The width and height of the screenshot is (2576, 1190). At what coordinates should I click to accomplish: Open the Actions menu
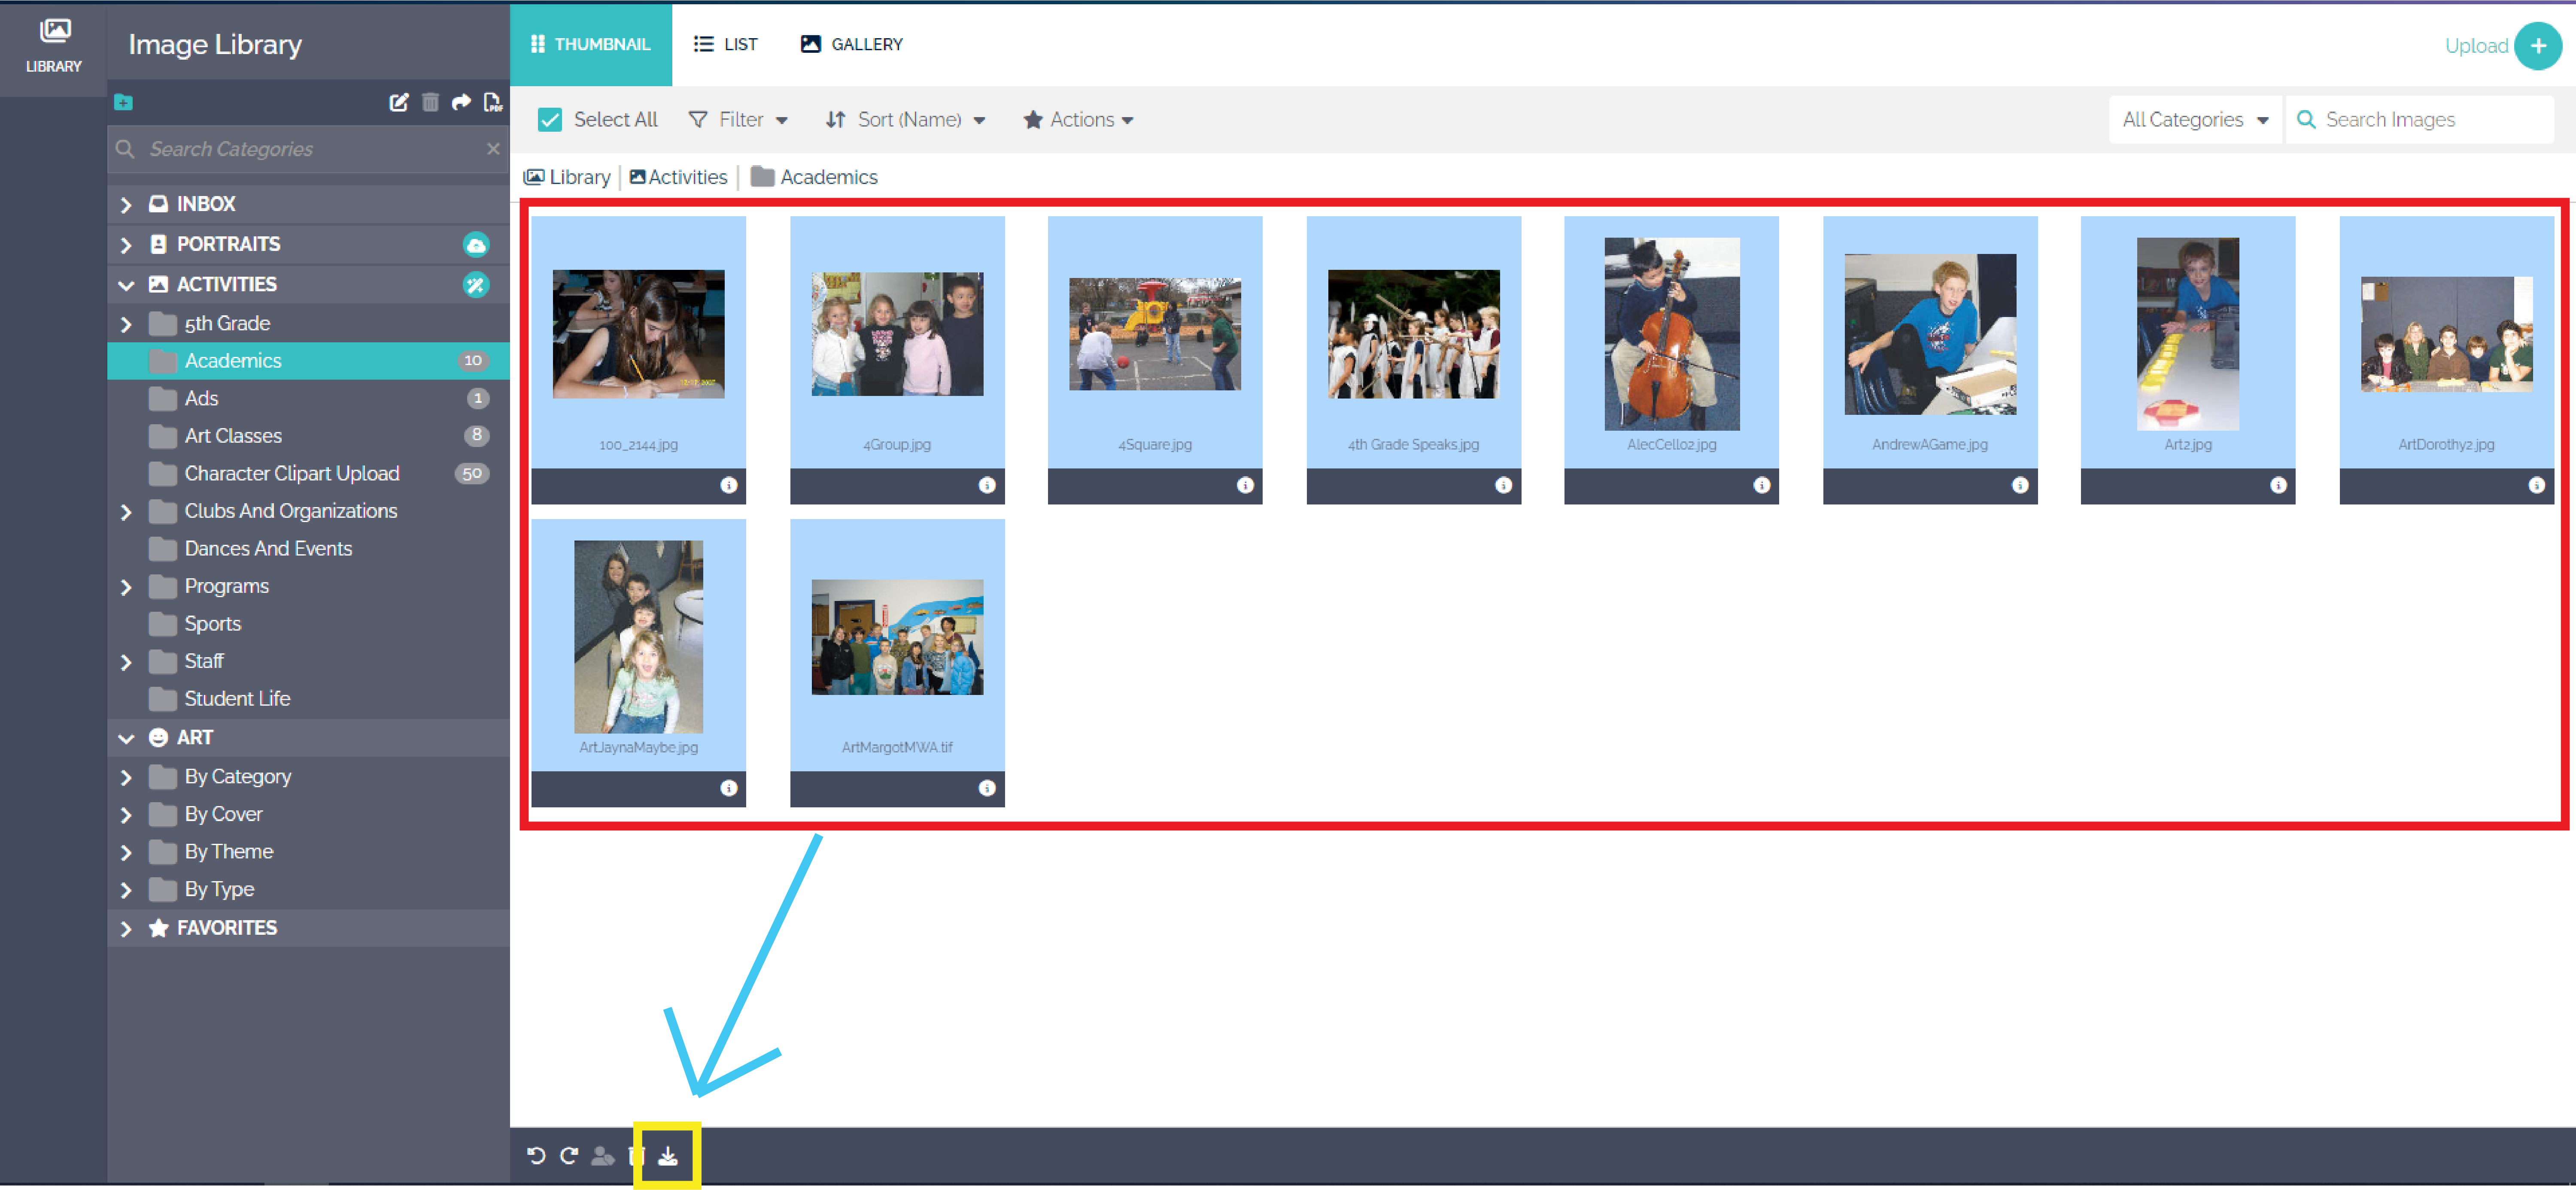pyautogui.click(x=1078, y=120)
